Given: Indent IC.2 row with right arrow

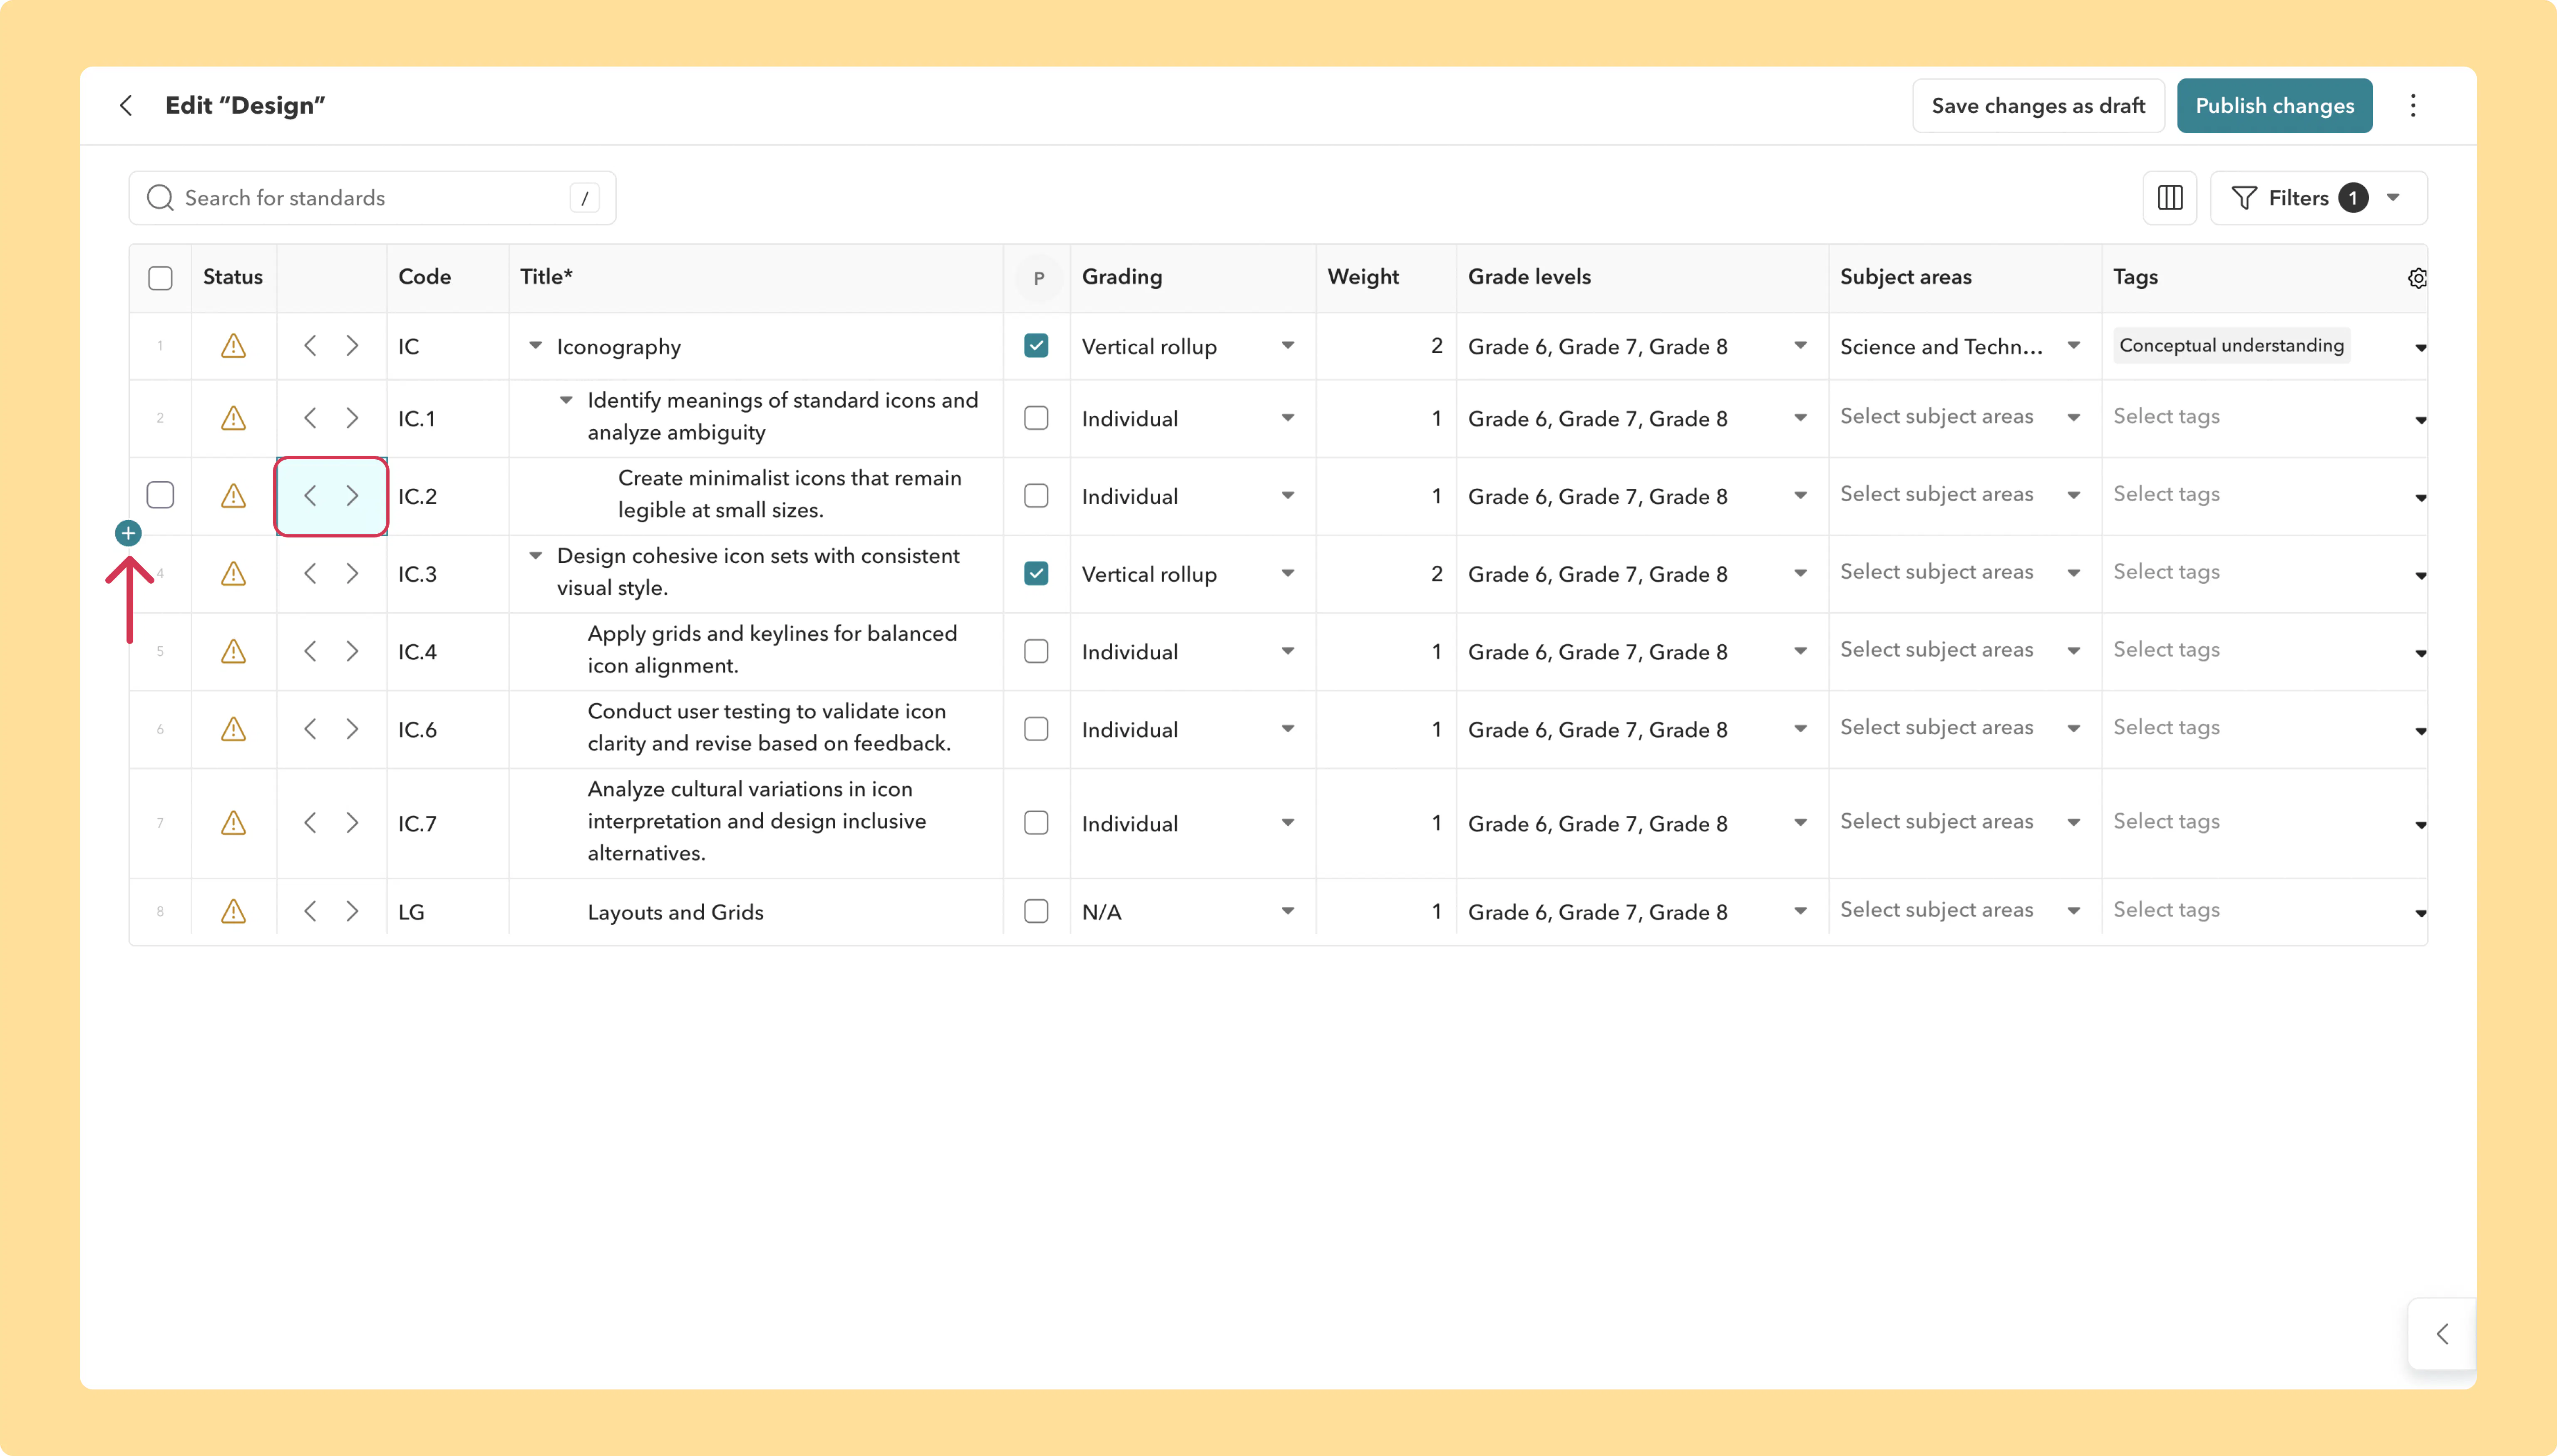Looking at the screenshot, I should pyautogui.click(x=352, y=496).
